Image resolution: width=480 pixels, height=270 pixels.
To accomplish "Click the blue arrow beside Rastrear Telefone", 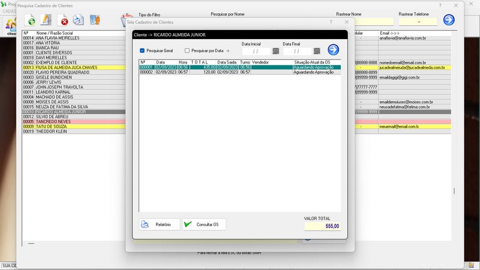I will point(448,20).
